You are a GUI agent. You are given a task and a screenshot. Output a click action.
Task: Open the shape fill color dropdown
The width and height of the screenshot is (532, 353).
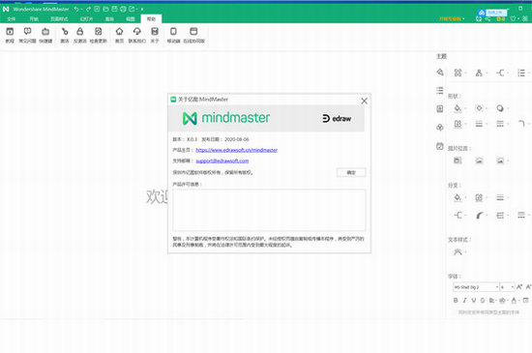[459, 108]
